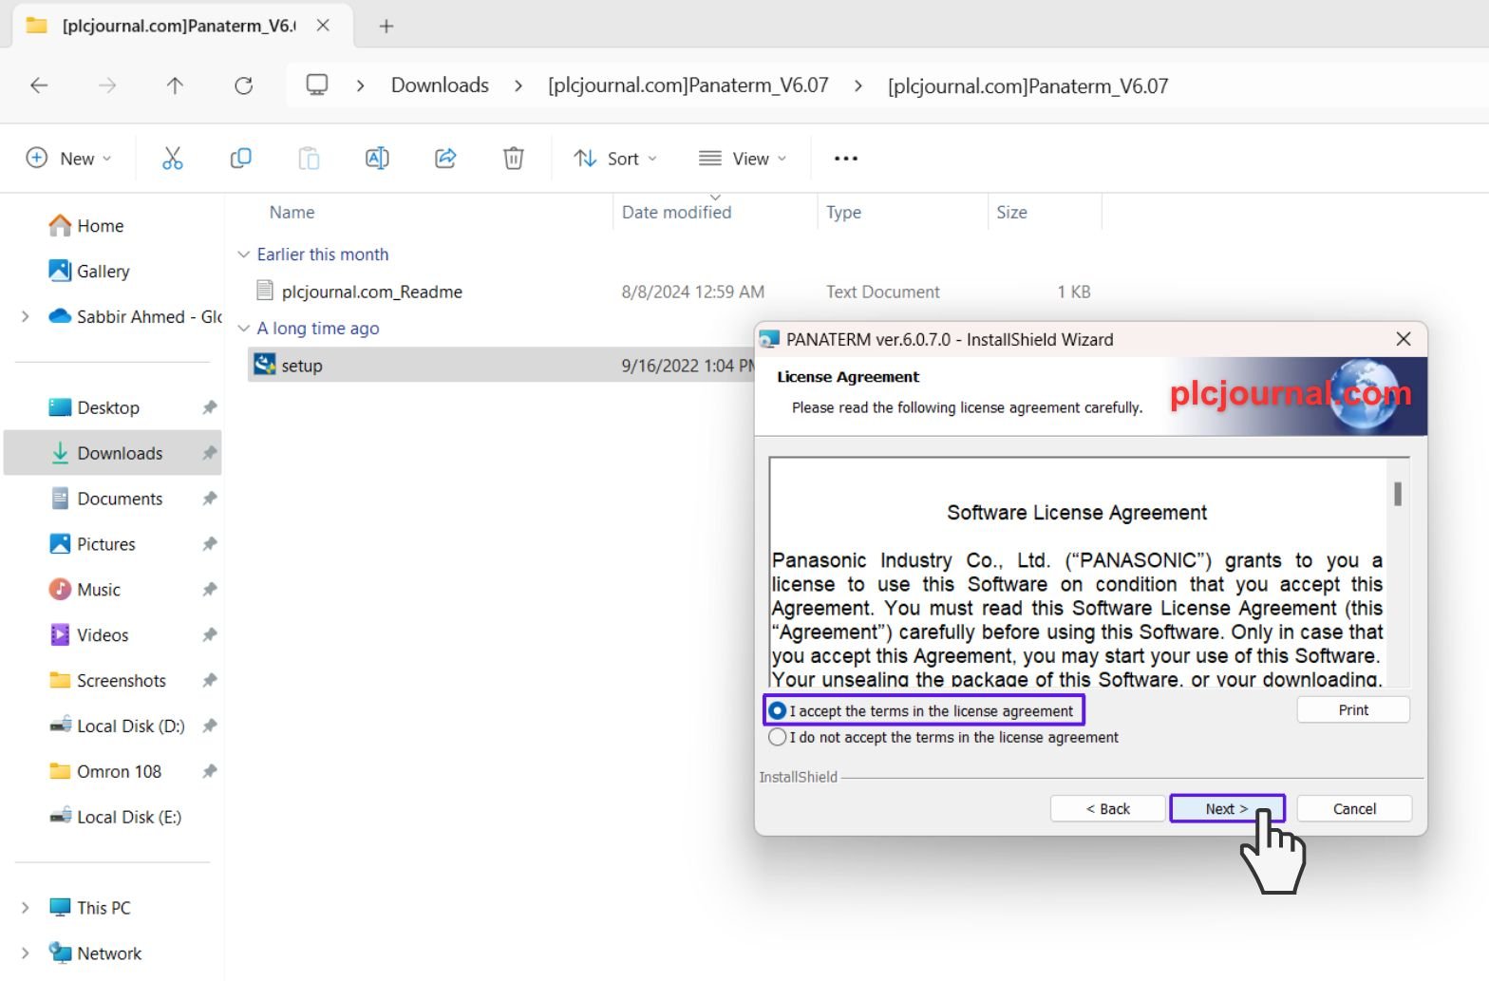The height and width of the screenshot is (981, 1489).
Task: Click the OneDrive cloud icon for Sabbir Ahmed
Action: click(60, 316)
